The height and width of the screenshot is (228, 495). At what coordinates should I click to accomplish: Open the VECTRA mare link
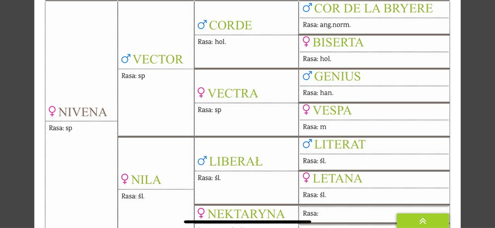(x=233, y=93)
